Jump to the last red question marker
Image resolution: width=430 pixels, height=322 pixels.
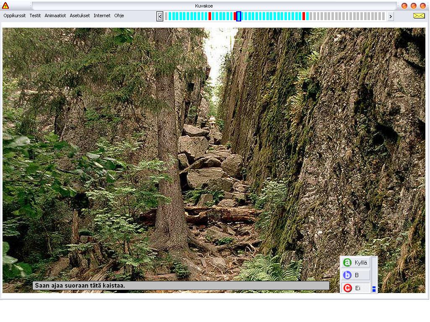point(304,16)
